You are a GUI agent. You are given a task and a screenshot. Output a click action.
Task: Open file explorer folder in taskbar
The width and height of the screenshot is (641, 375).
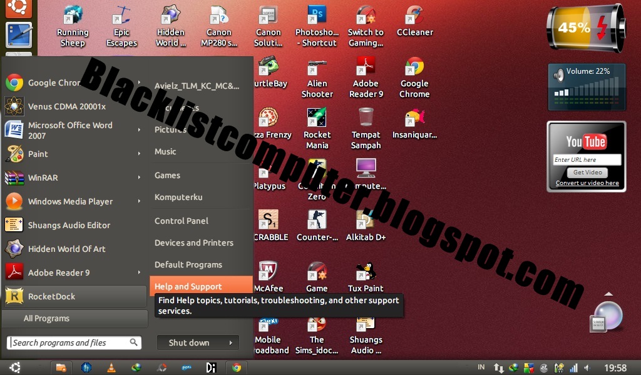coord(61,367)
